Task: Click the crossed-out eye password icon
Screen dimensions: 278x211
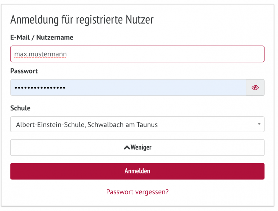Action: 255,88
